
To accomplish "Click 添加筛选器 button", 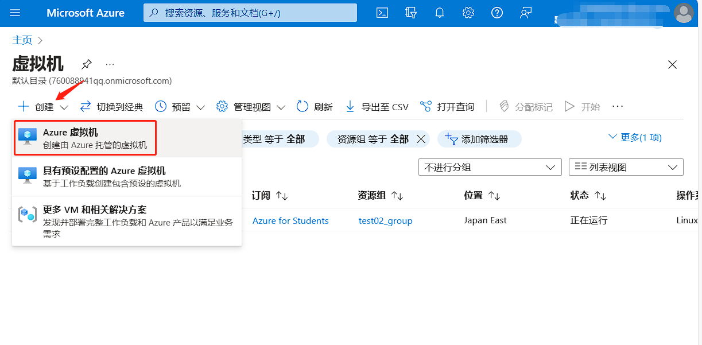I will [x=479, y=139].
